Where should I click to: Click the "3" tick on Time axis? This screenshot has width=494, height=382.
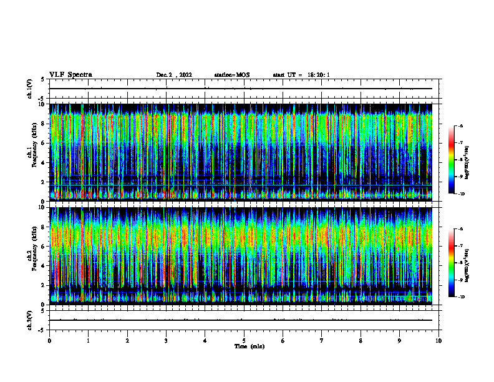(x=166, y=341)
